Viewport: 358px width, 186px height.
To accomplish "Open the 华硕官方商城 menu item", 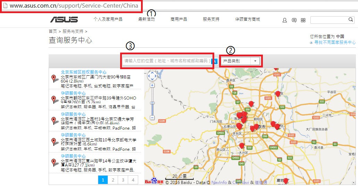I will pyautogui.click(x=248, y=19).
